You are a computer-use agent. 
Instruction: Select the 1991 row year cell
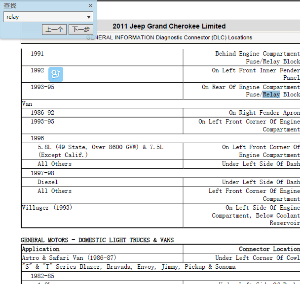(x=37, y=54)
